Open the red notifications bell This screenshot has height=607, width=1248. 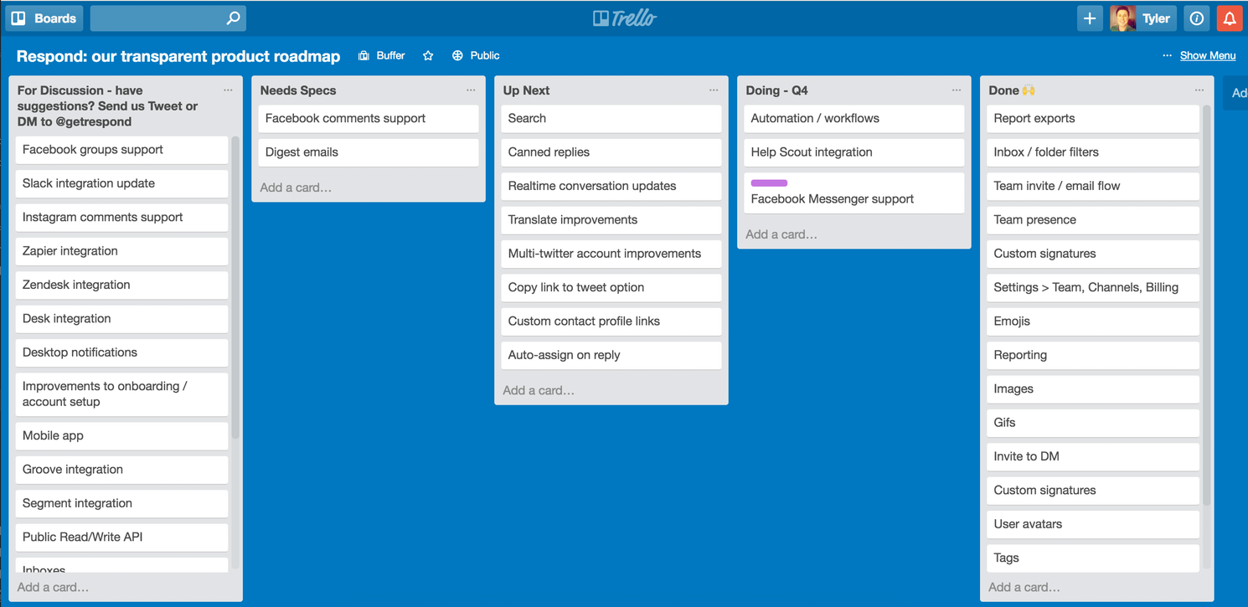[x=1229, y=18]
